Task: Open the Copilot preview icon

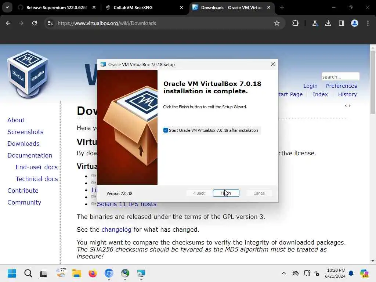Action: tap(364, 273)
